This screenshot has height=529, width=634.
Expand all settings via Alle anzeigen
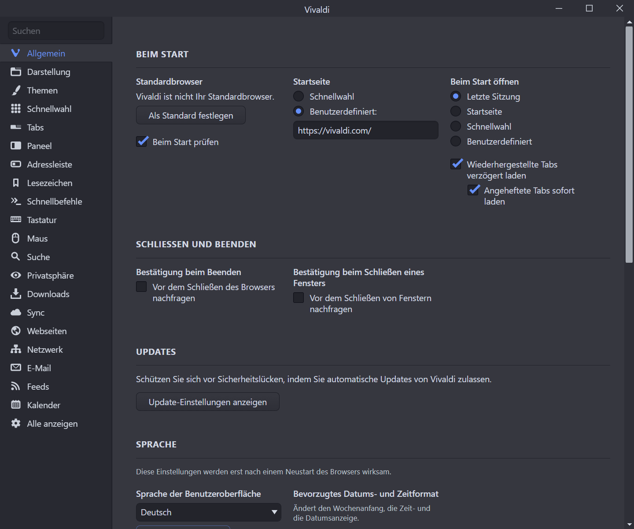click(x=52, y=424)
